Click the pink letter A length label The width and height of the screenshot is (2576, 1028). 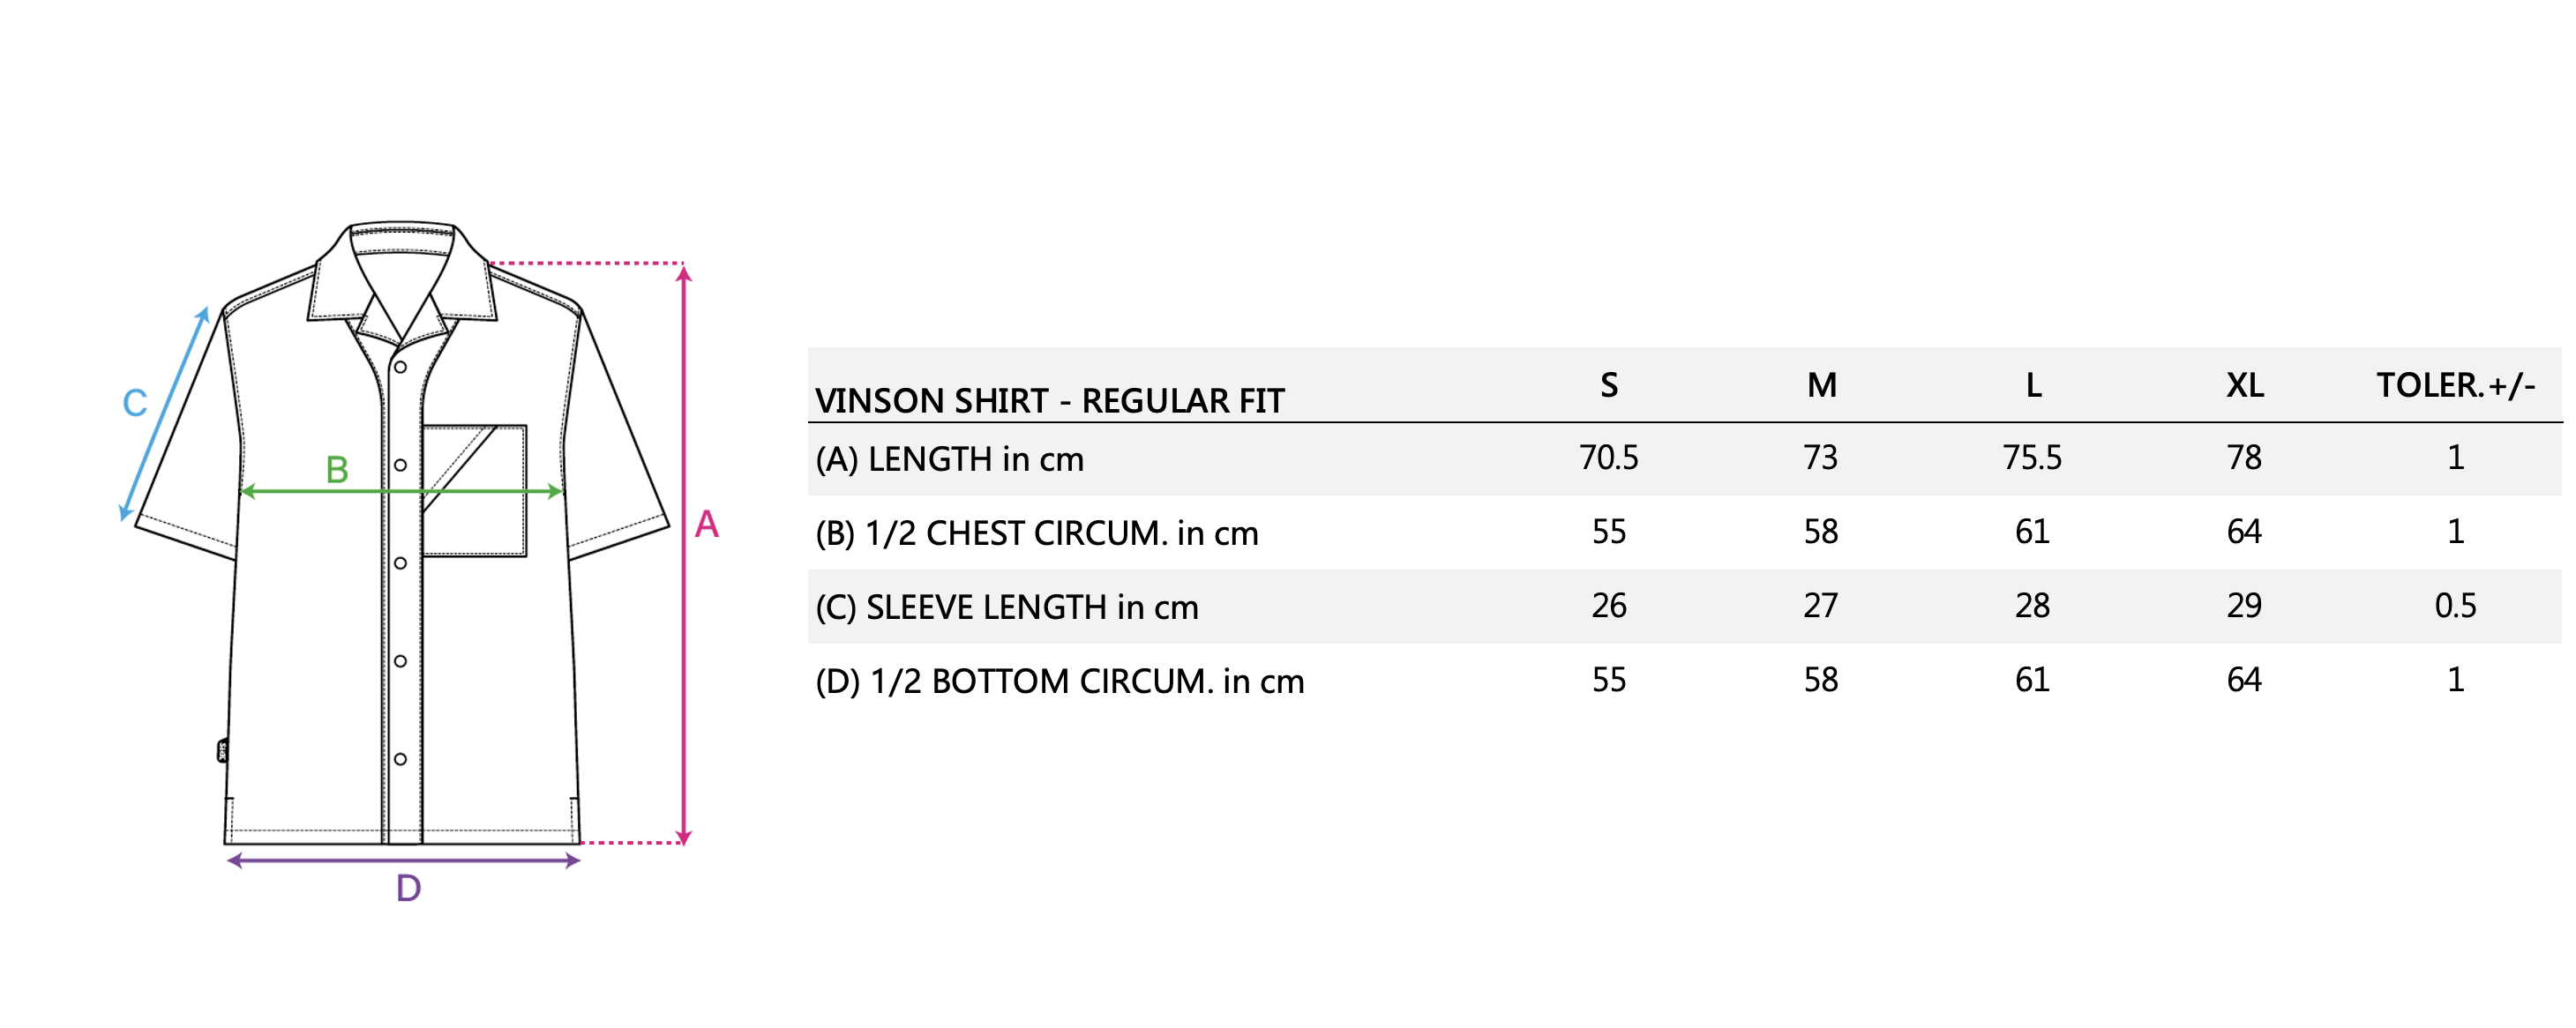tap(706, 525)
